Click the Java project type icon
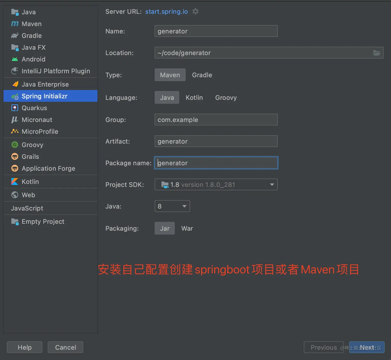Screen dimensions: 391x360 pos(15,12)
